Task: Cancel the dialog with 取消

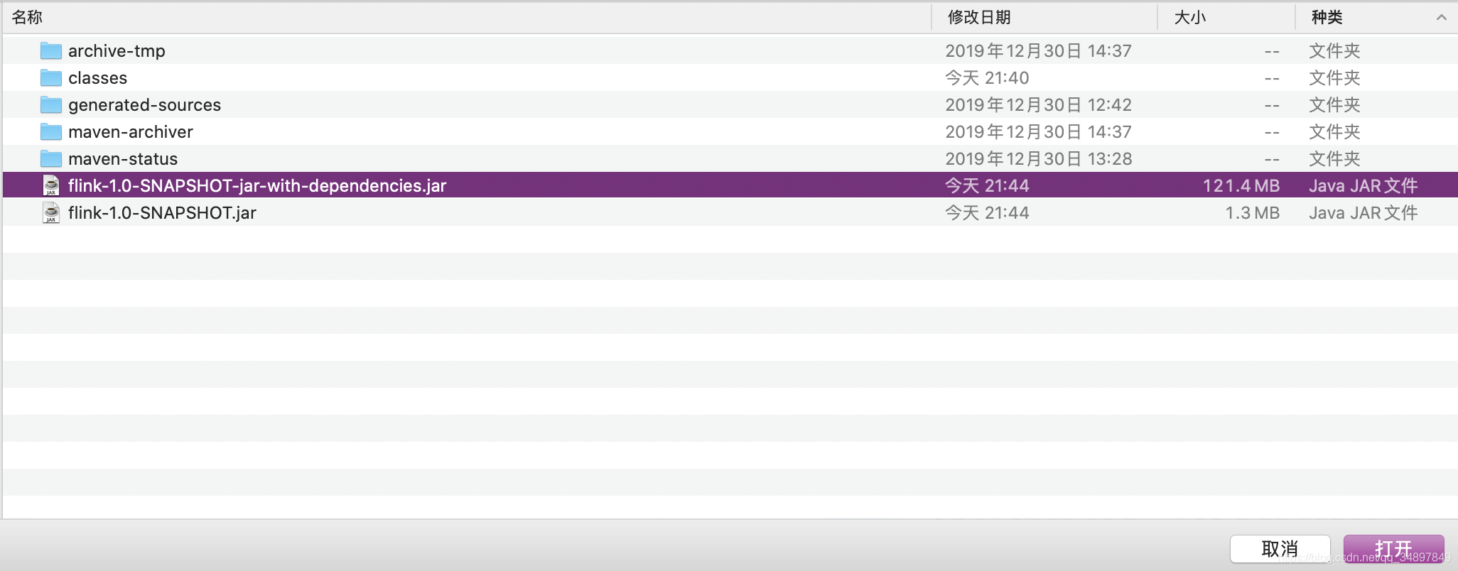Action: click(x=1280, y=549)
